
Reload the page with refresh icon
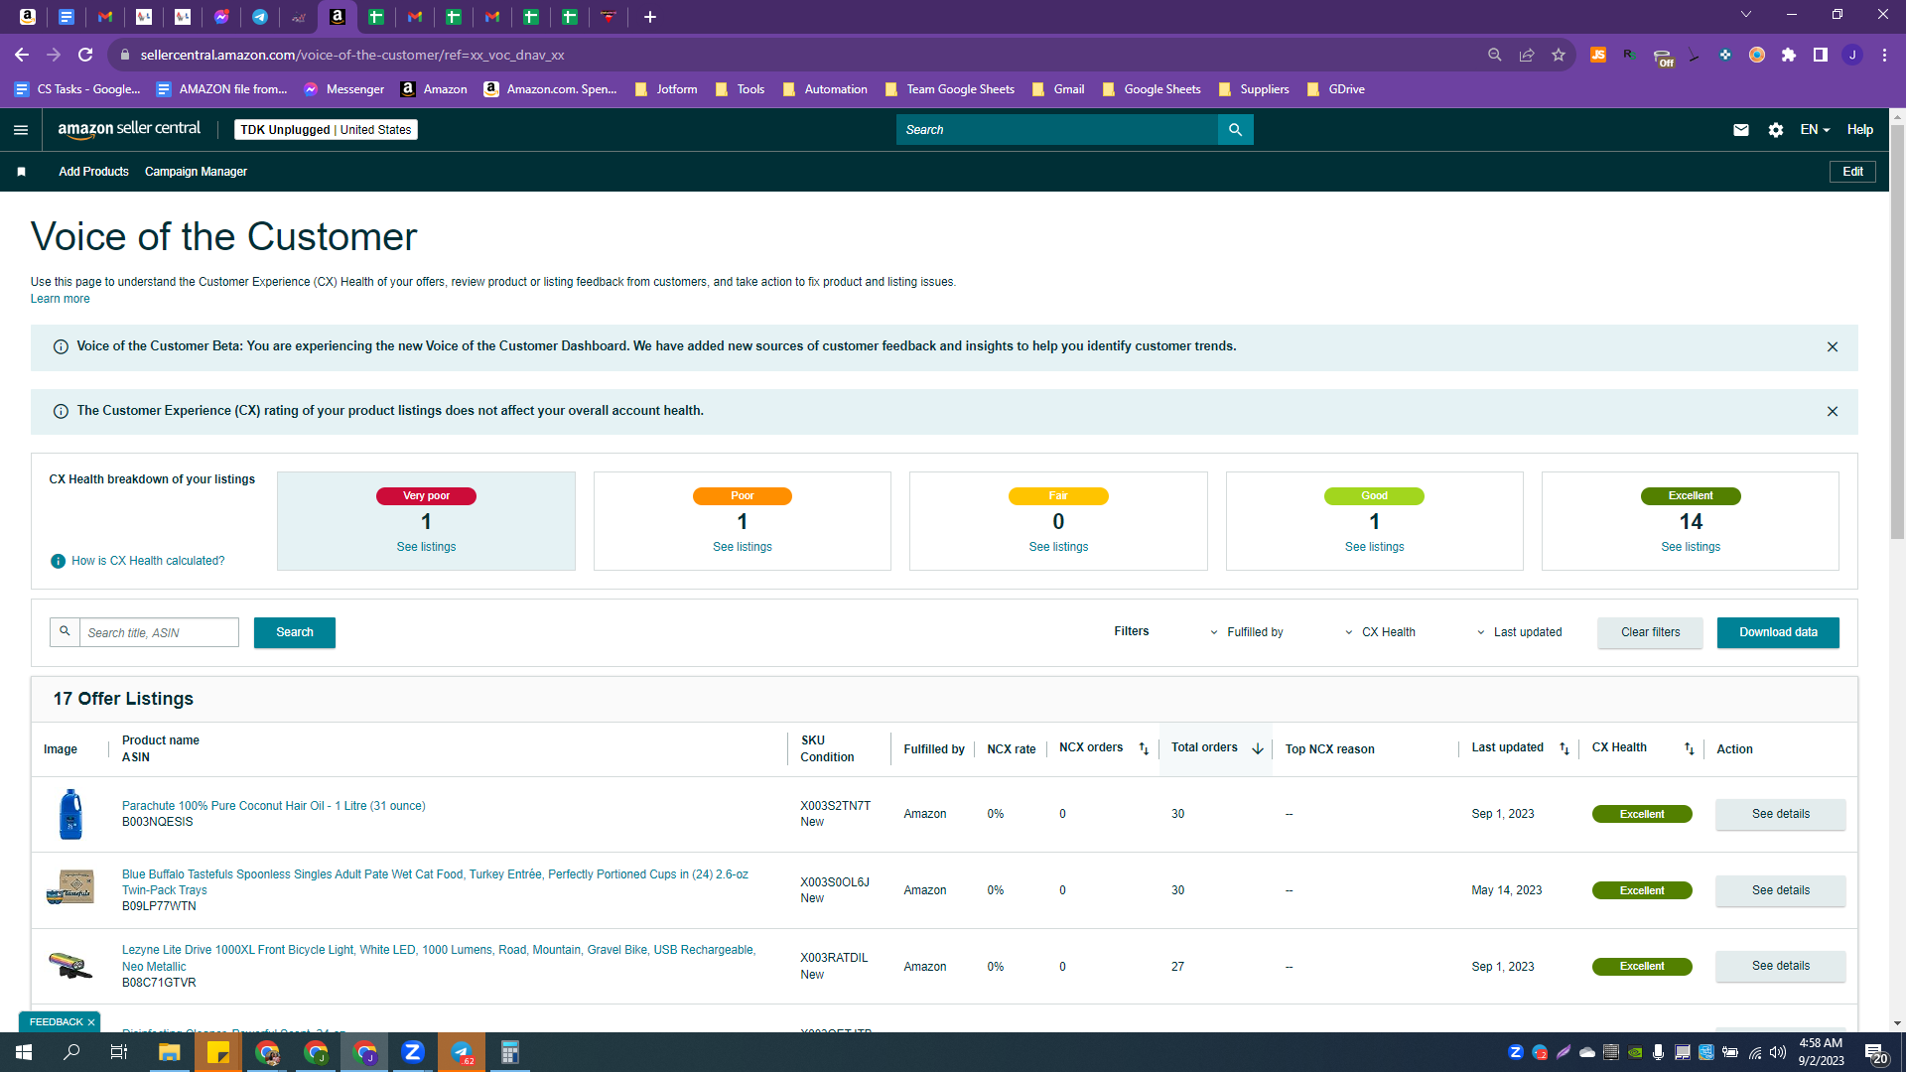click(x=85, y=56)
